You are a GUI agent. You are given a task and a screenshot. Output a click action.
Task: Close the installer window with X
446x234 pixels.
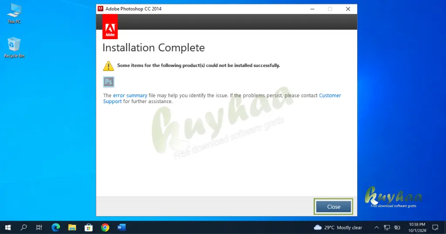348,9
